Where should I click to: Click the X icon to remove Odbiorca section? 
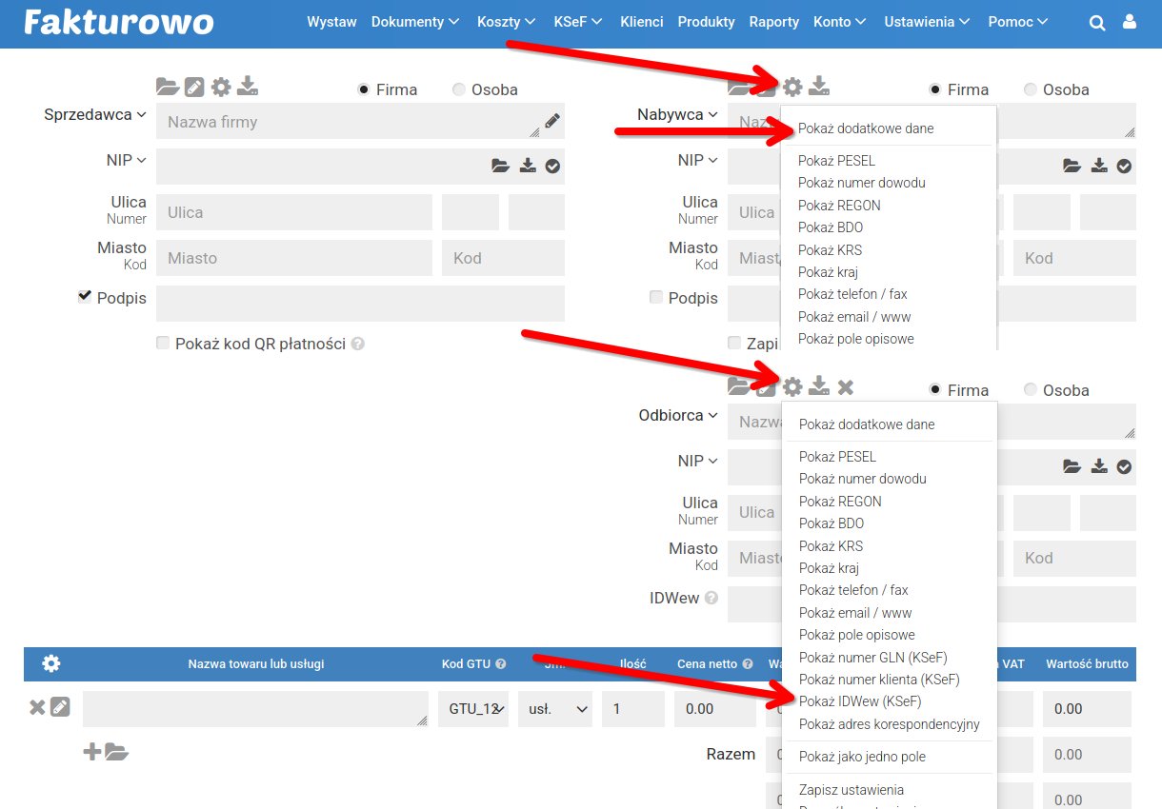point(845,387)
